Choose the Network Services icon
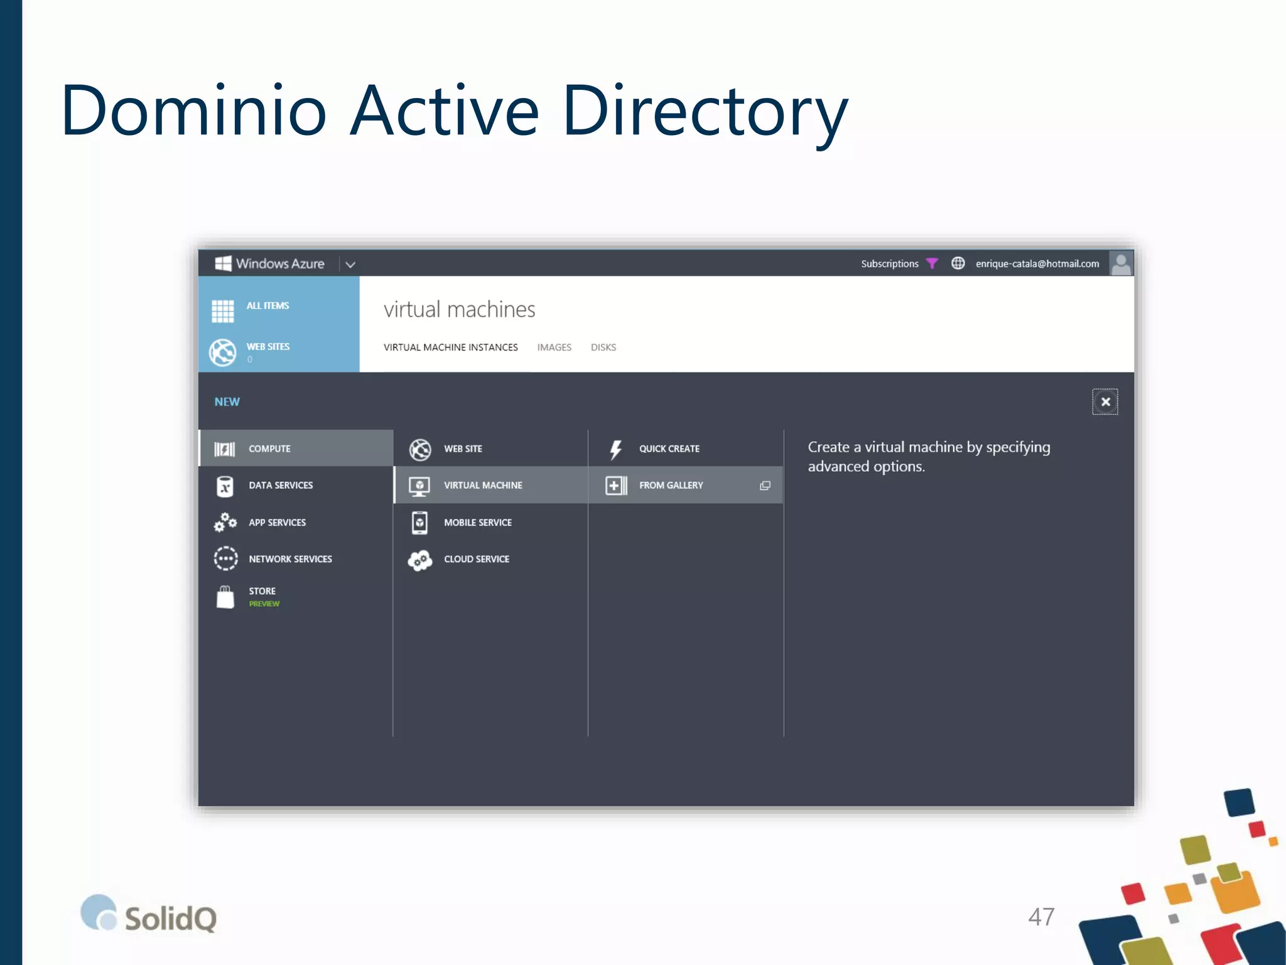This screenshot has width=1286, height=965. point(225,559)
